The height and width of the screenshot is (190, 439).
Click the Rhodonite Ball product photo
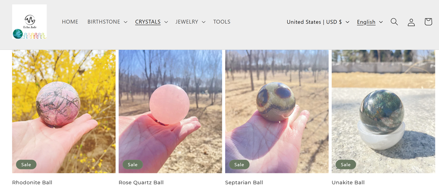pos(64,111)
